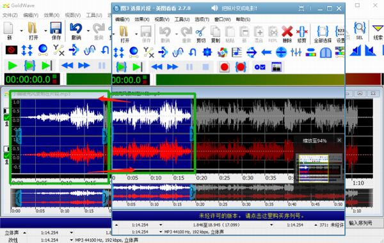This screenshot has height=243, width=384.
Task: Click the 输入序列号 button
Action: pos(360,223)
